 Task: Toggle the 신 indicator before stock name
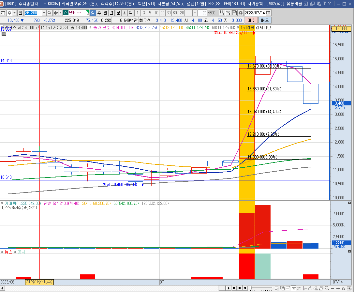66,13
